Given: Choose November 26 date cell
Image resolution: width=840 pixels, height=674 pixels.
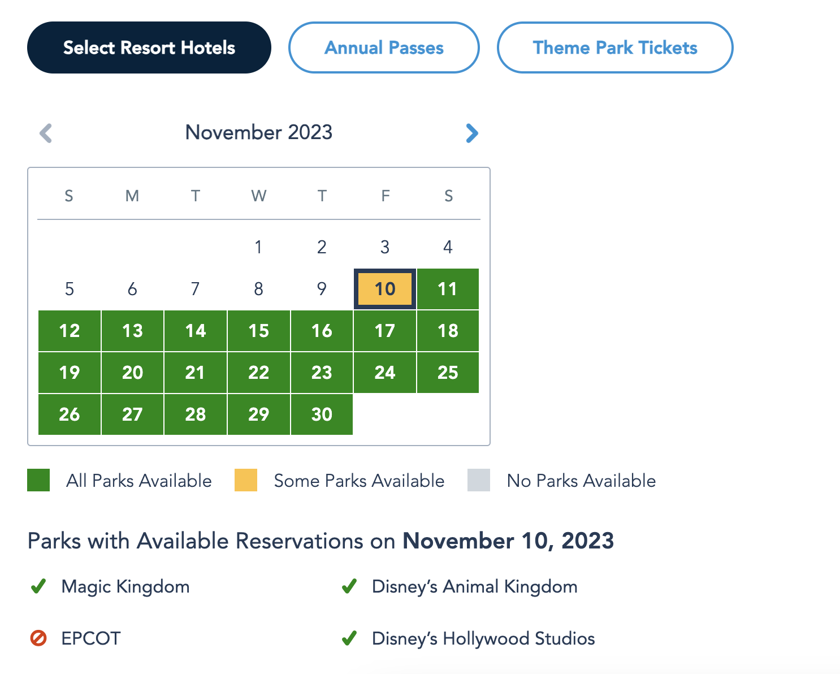Looking at the screenshot, I should coord(70,414).
